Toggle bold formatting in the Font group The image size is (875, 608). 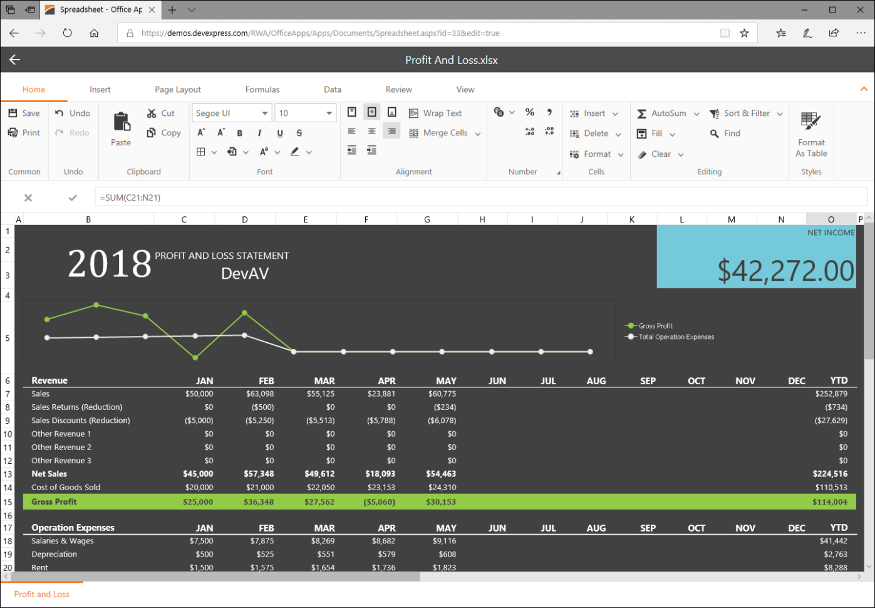[x=240, y=133]
